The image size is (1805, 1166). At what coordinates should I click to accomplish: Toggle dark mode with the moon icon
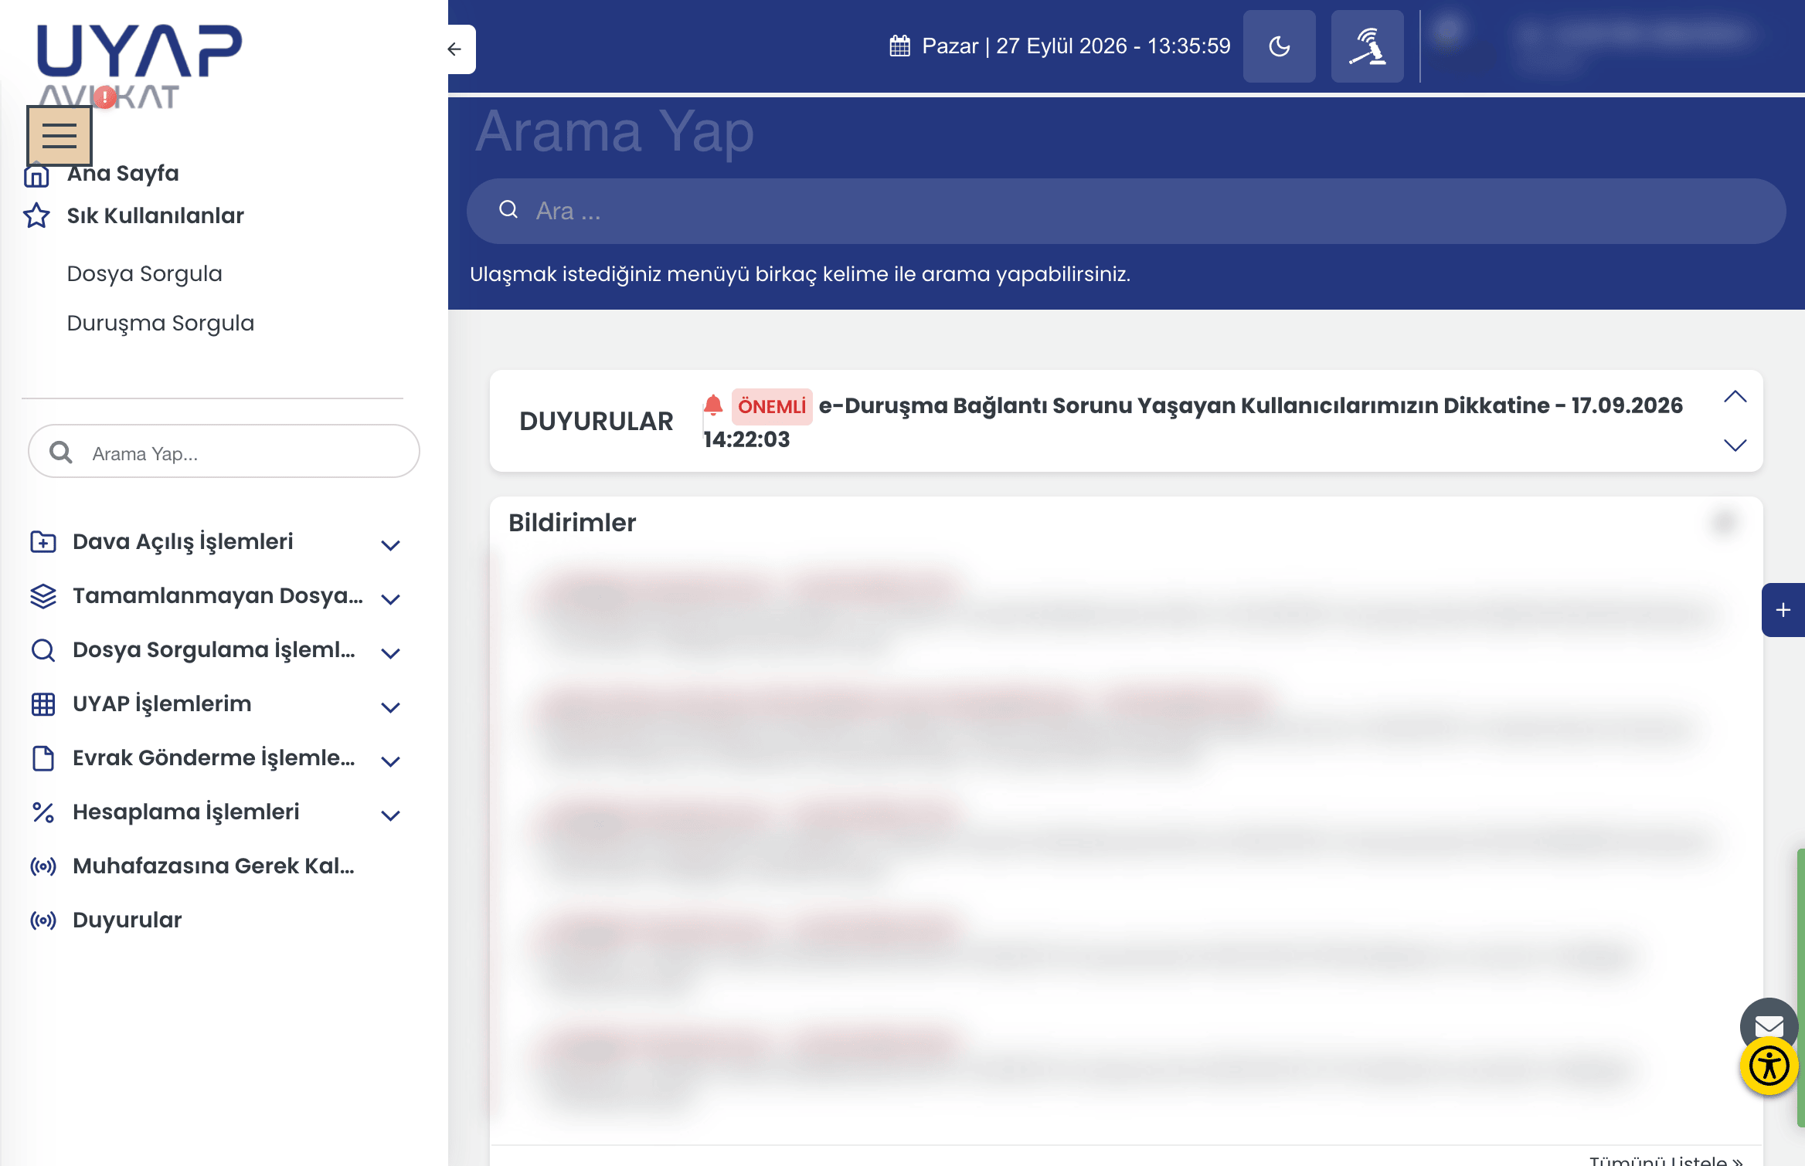tap(1280, 46)
